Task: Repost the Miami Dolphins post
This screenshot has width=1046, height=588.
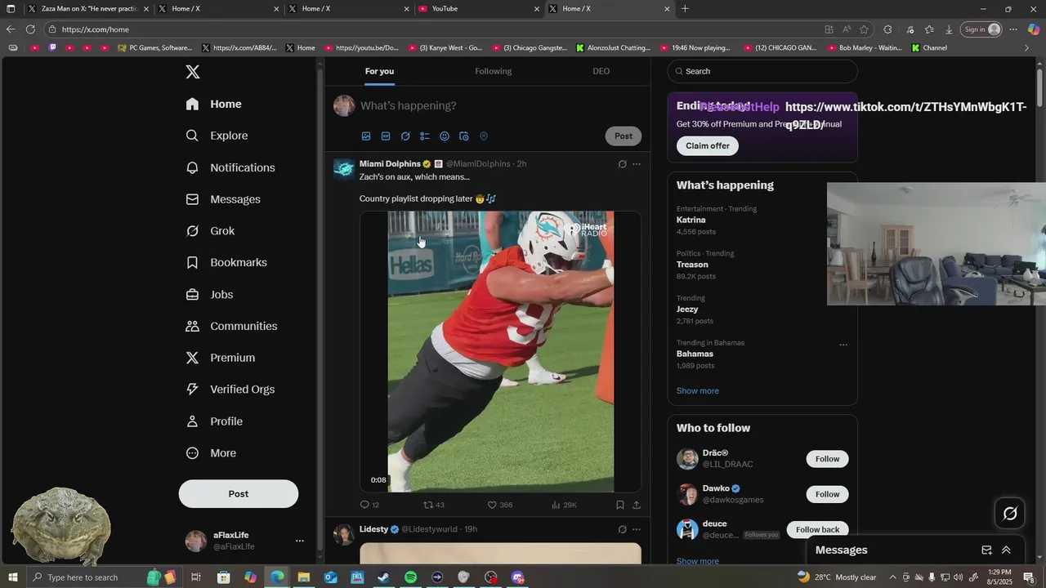Action: (434, 505)
